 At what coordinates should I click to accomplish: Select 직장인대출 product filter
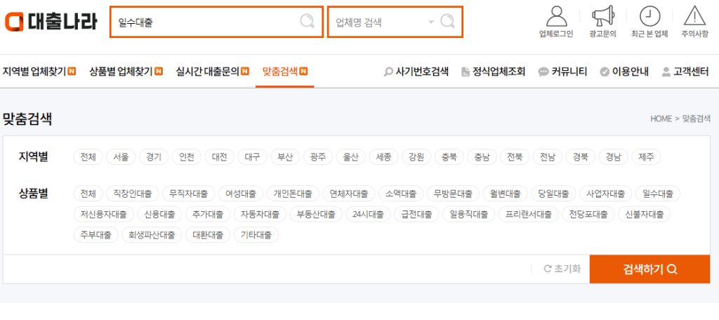point(133,194)
